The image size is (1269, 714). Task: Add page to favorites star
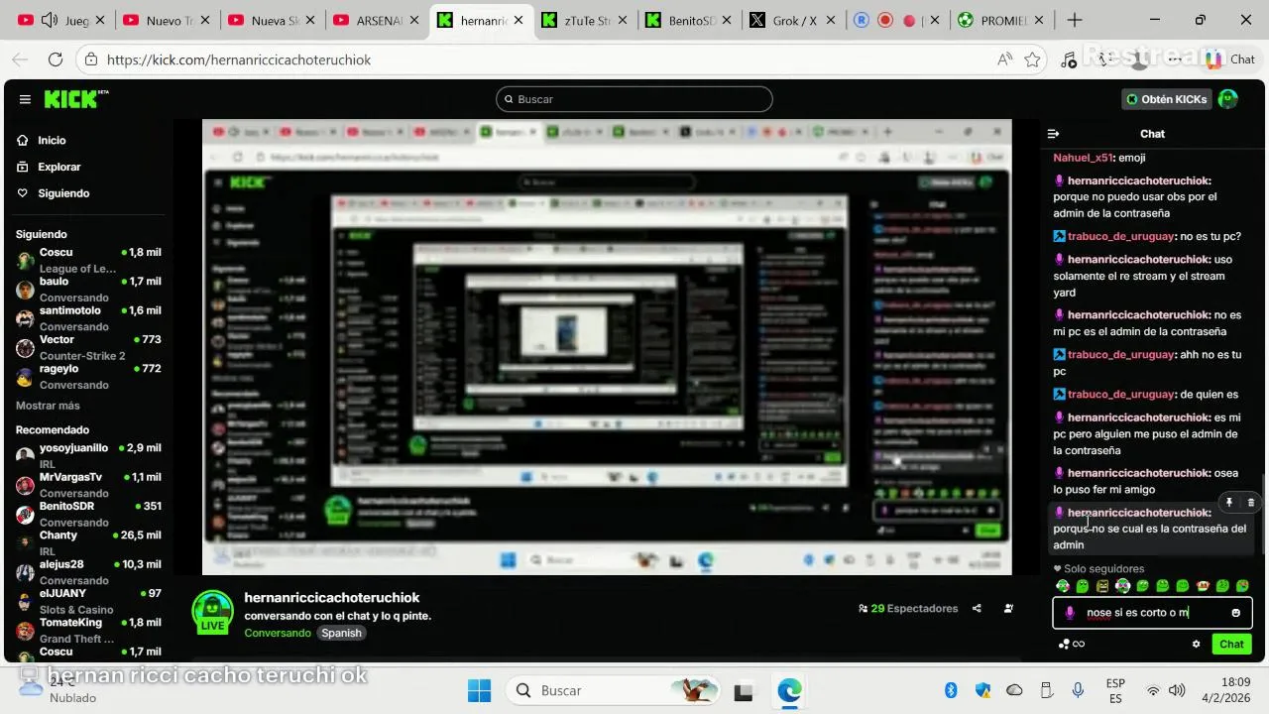1032,59
